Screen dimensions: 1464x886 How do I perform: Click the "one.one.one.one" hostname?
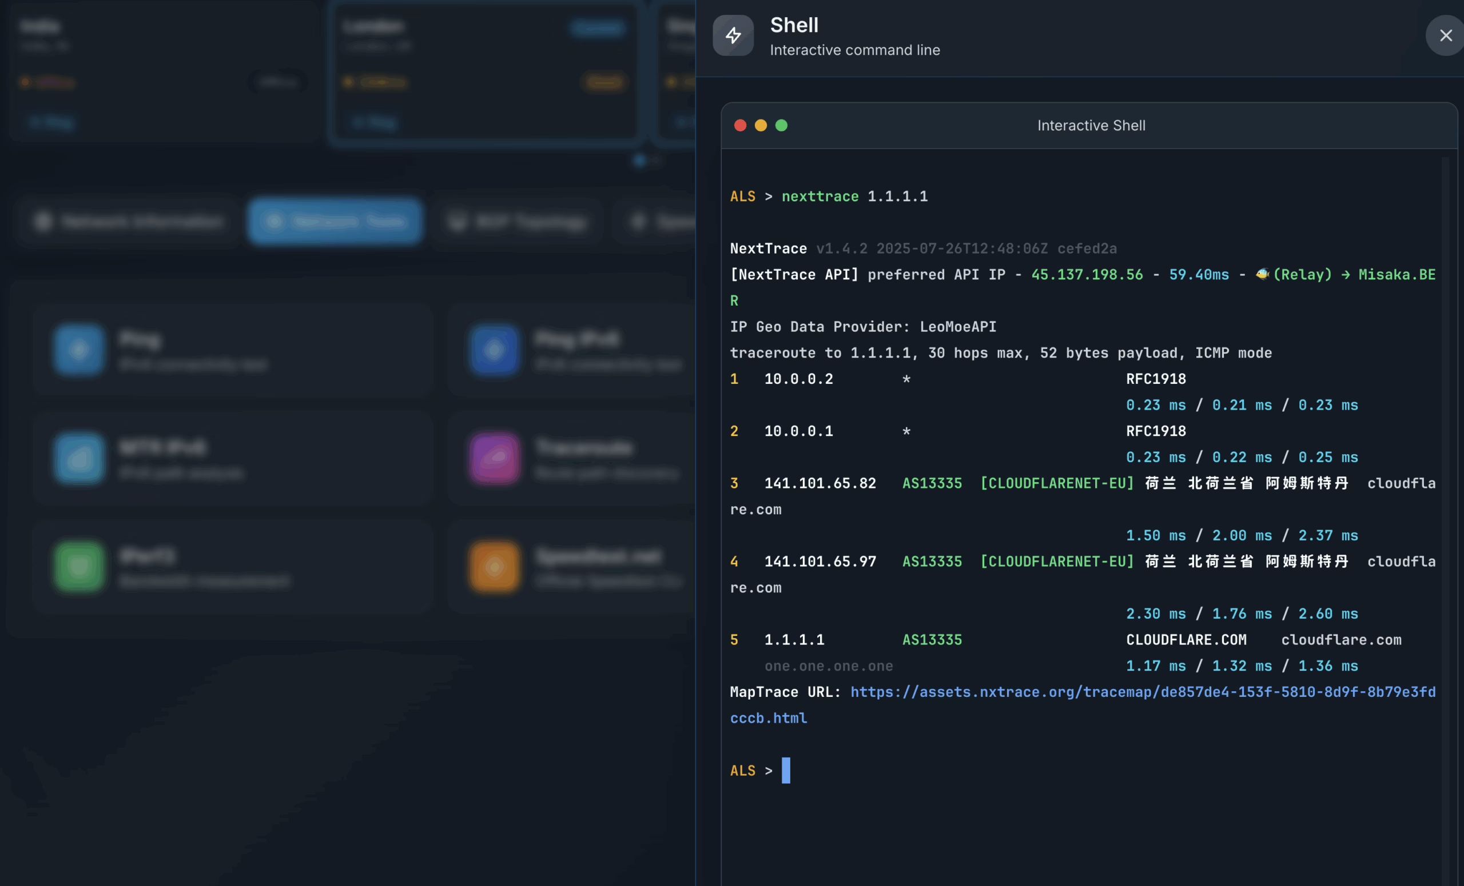[x=828, y=667]
